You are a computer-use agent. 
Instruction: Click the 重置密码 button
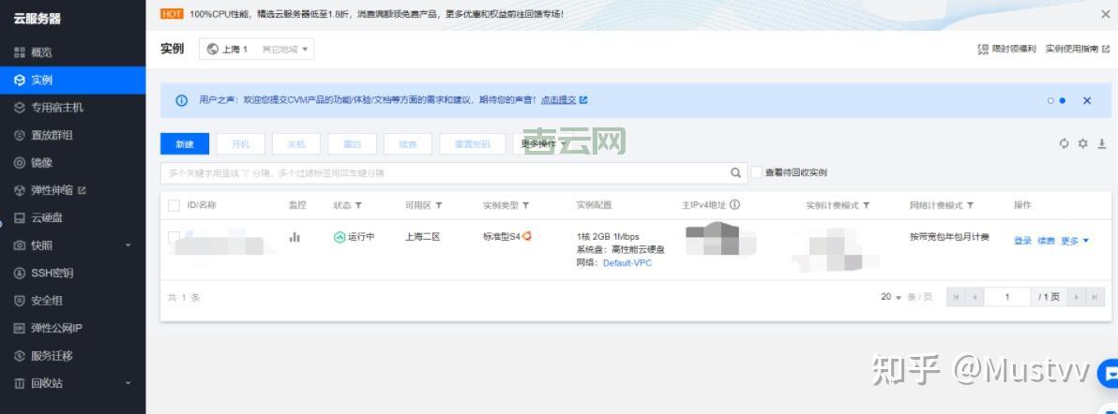[x=472, y=144]
